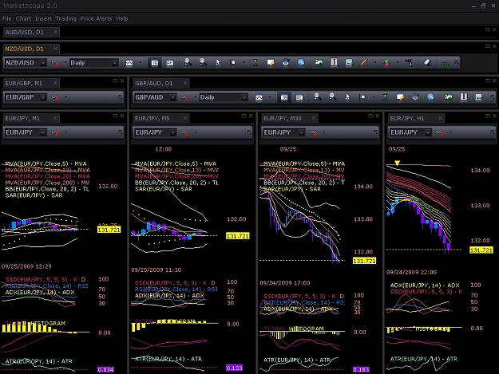The height and width of the screenshot is (374, 499).
Task: Open the Insert menu
Action: [43, 19]
